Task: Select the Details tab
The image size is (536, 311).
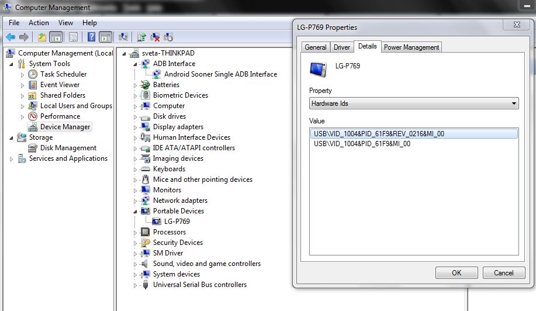Action: click(x=368, y=46)
